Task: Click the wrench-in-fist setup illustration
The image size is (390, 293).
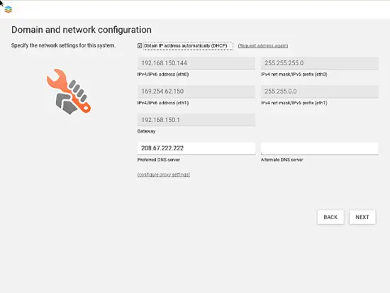Action: click(69, 92)
